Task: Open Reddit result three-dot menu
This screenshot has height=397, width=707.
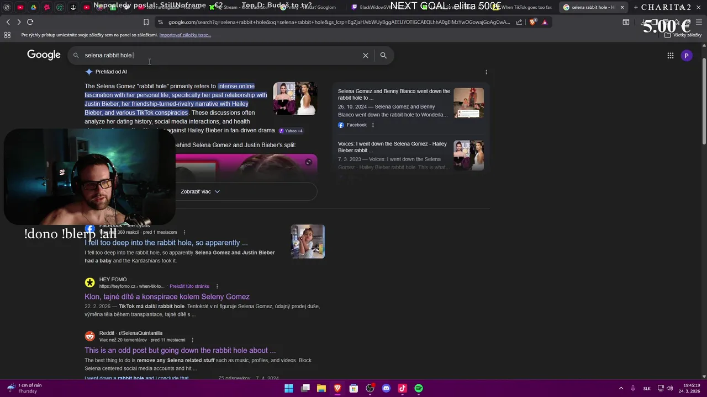Action: coord(192,340)
